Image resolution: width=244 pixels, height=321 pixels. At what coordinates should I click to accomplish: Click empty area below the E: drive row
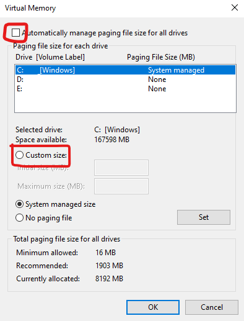click(125, 103)
